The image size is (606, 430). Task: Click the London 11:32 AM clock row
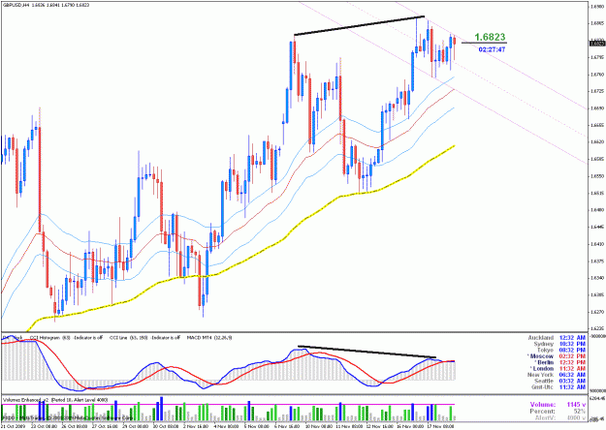pyautogui.click(x=558, y=369)
